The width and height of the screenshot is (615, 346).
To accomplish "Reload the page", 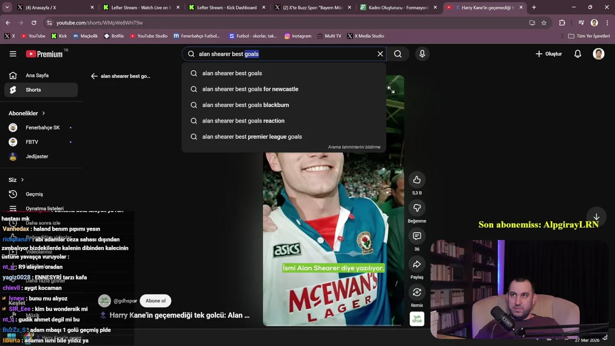I will pos(34,23).
